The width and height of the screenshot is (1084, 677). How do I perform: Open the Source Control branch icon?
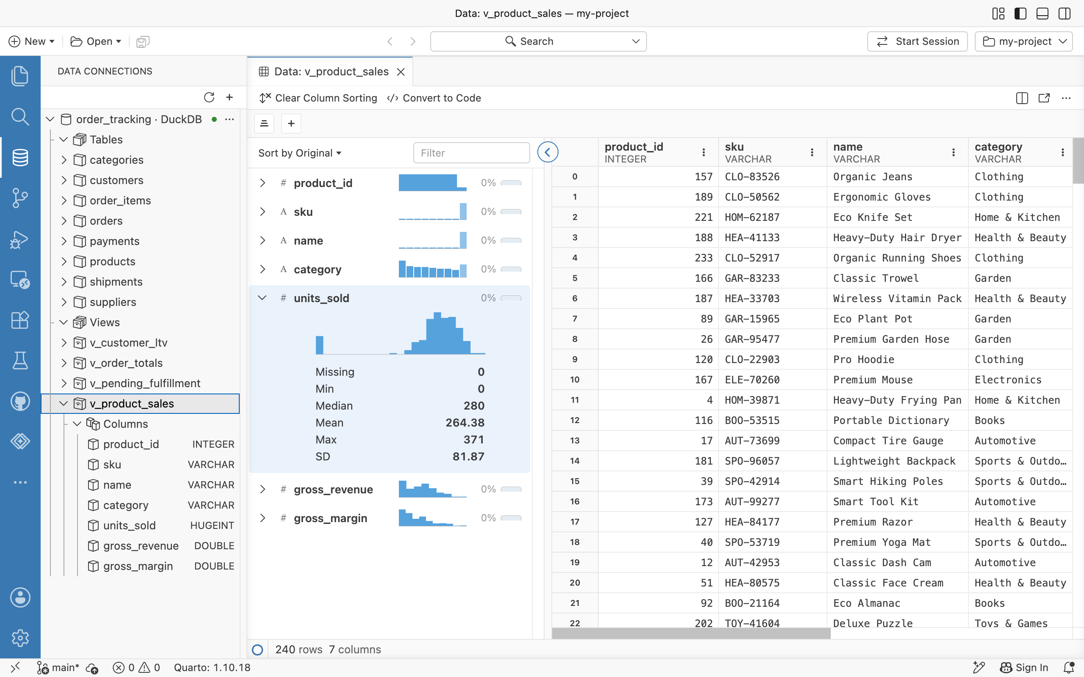coord(20,198)
